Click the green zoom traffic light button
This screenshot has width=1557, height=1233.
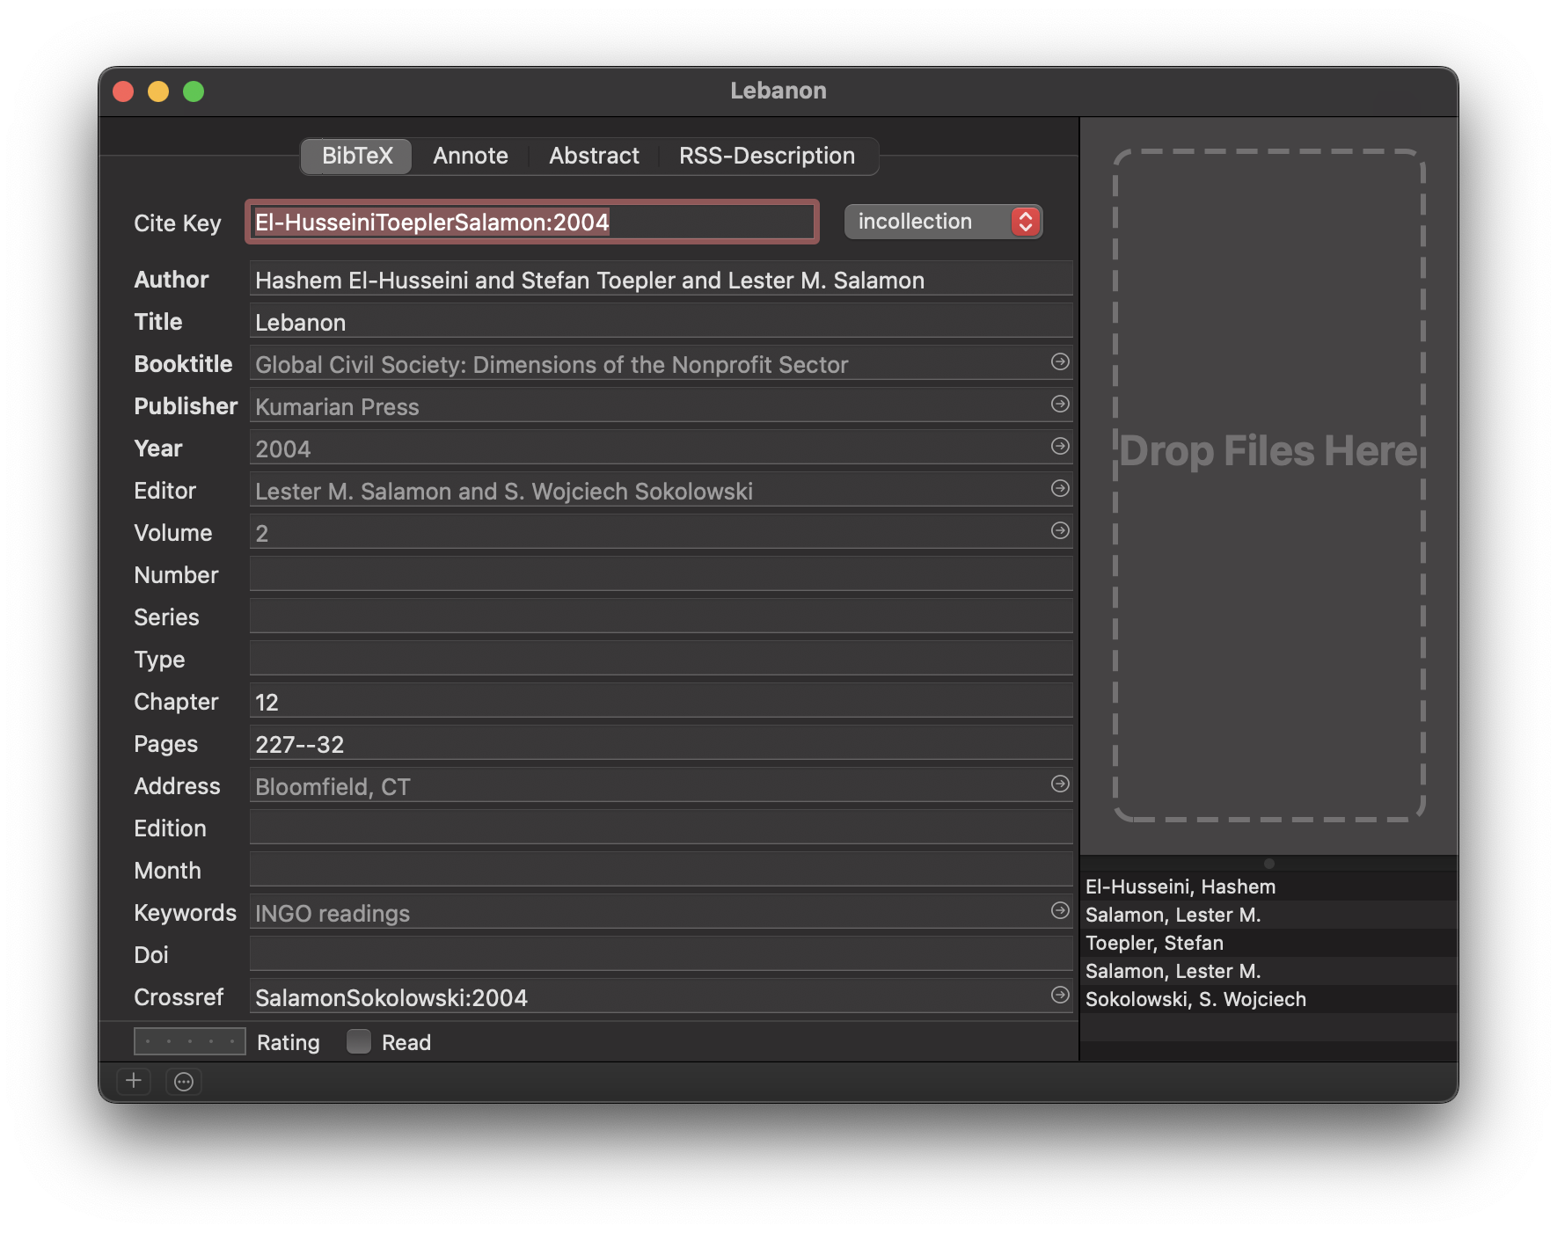pyautogui.click(x=194, y=91)
